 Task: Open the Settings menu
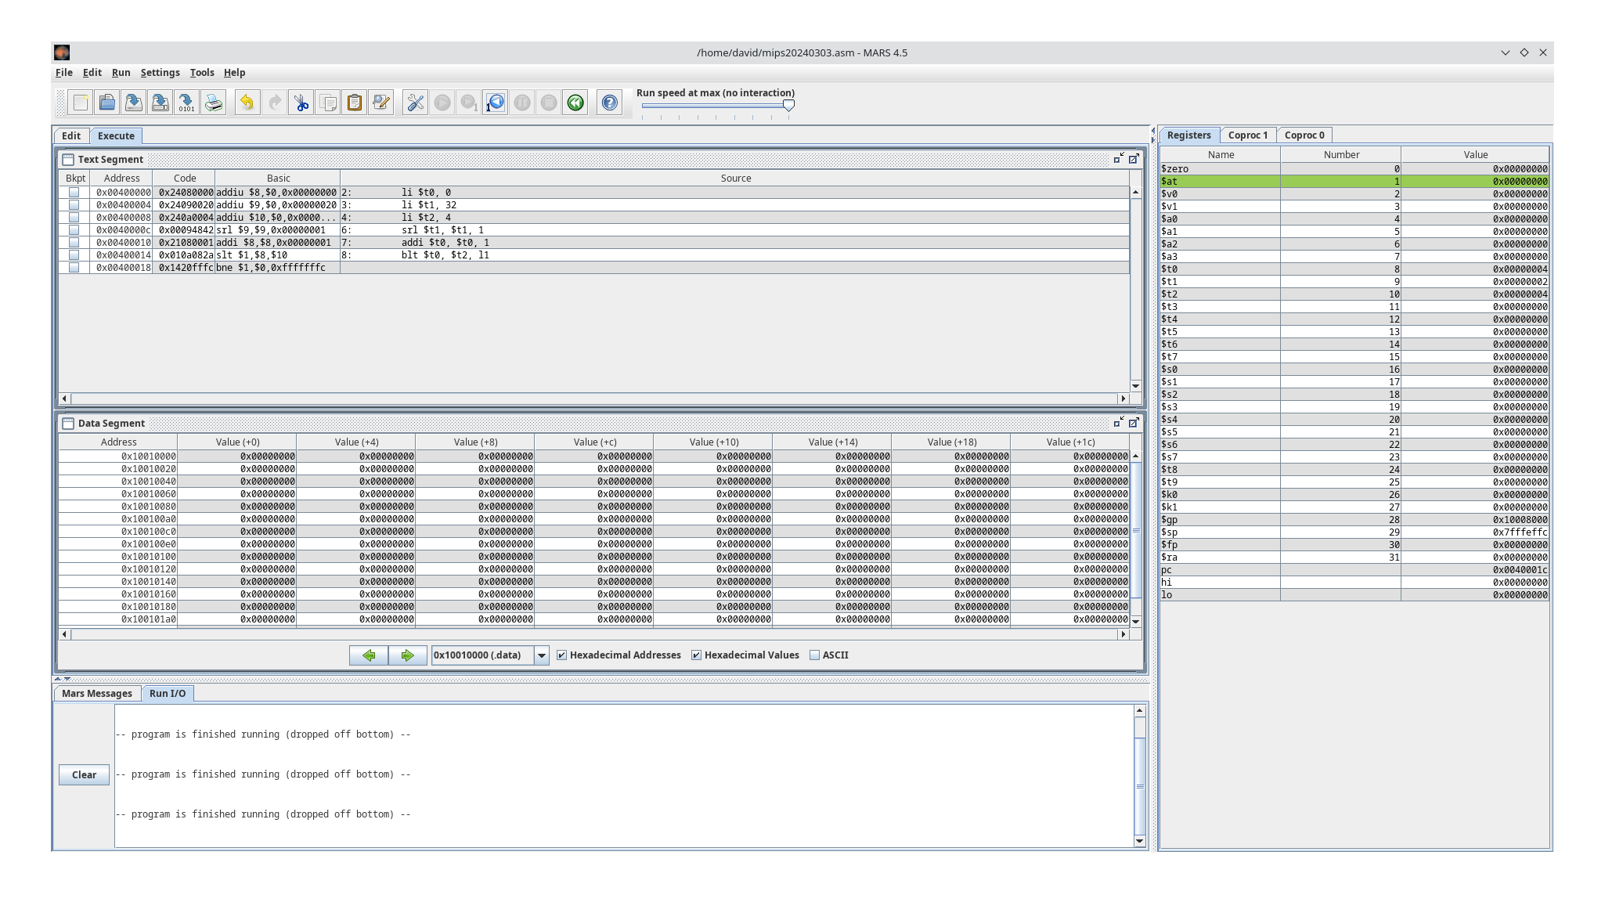coord(160,72)
